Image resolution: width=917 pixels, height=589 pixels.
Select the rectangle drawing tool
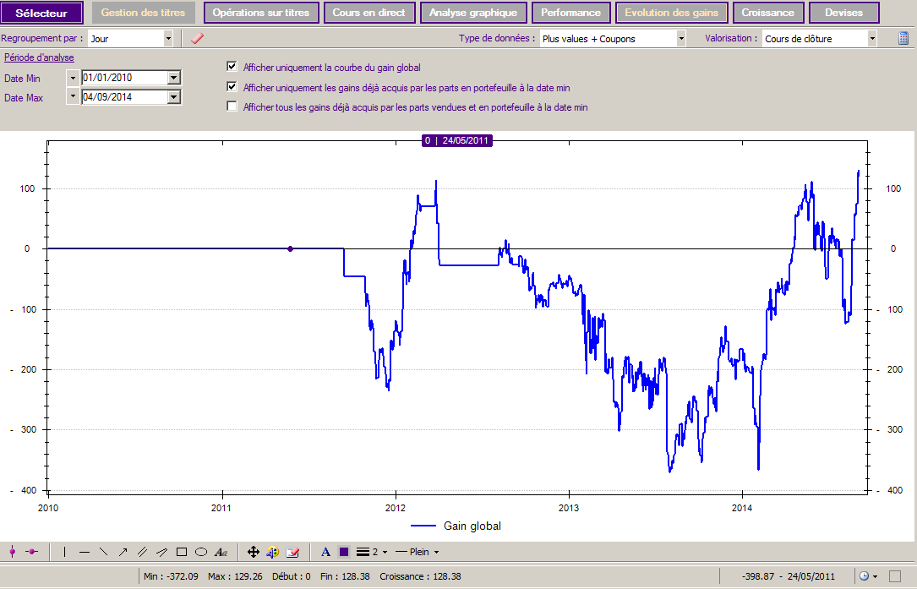point(181,552)
